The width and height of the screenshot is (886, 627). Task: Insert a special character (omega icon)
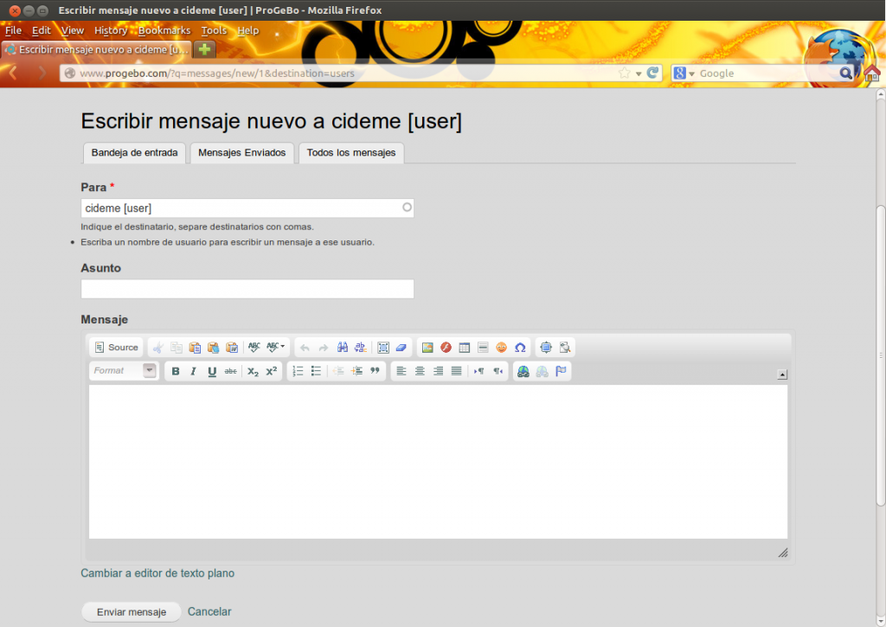pos(520,348)
